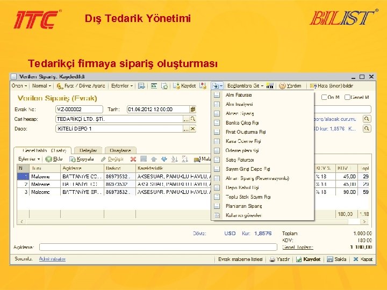This screenshot has height=290, width=387.
Task: Move the row down with the blue arrow
Action: 164,160
